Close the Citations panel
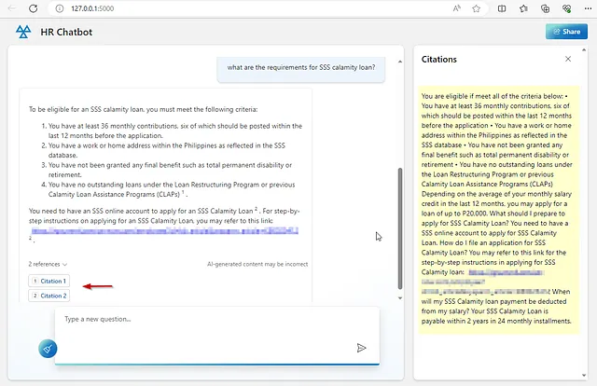 (x=568, y=59)
